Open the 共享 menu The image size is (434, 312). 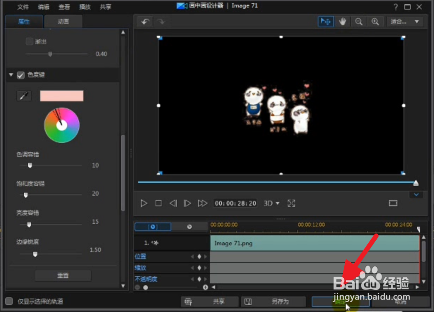point(106,7)
